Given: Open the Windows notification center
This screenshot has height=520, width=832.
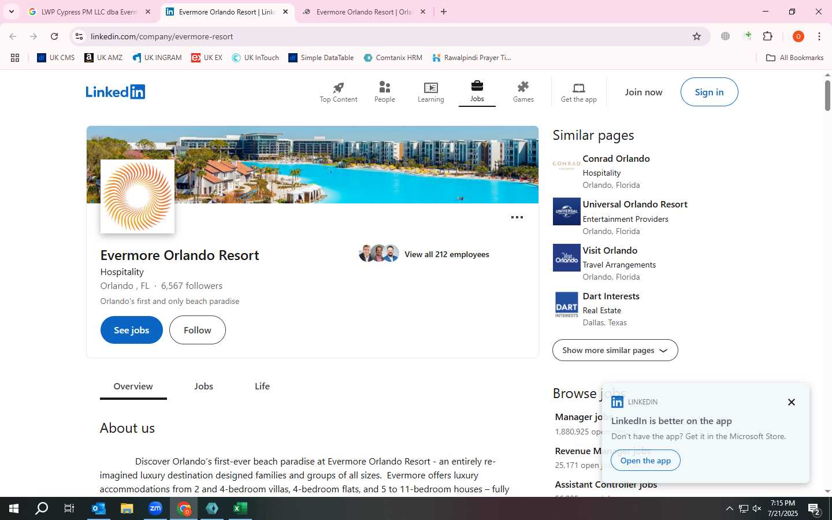Looking at the screenshot, I should [815, 508].
